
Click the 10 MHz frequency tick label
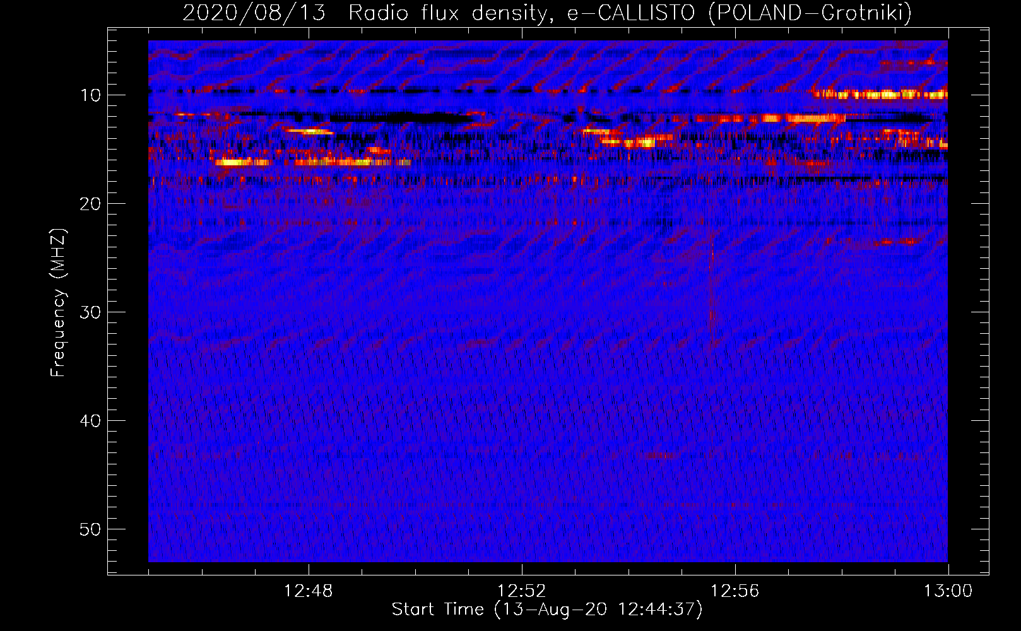point(90,95)
